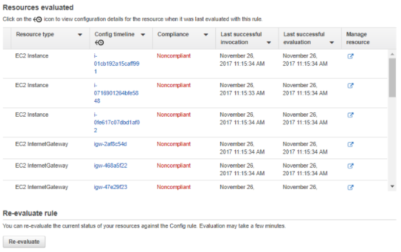Image resolution: width=401 pixels, height=252 pixels.
Task: Click the table scrollbar down arrow
Action: (x=393, y=186)
